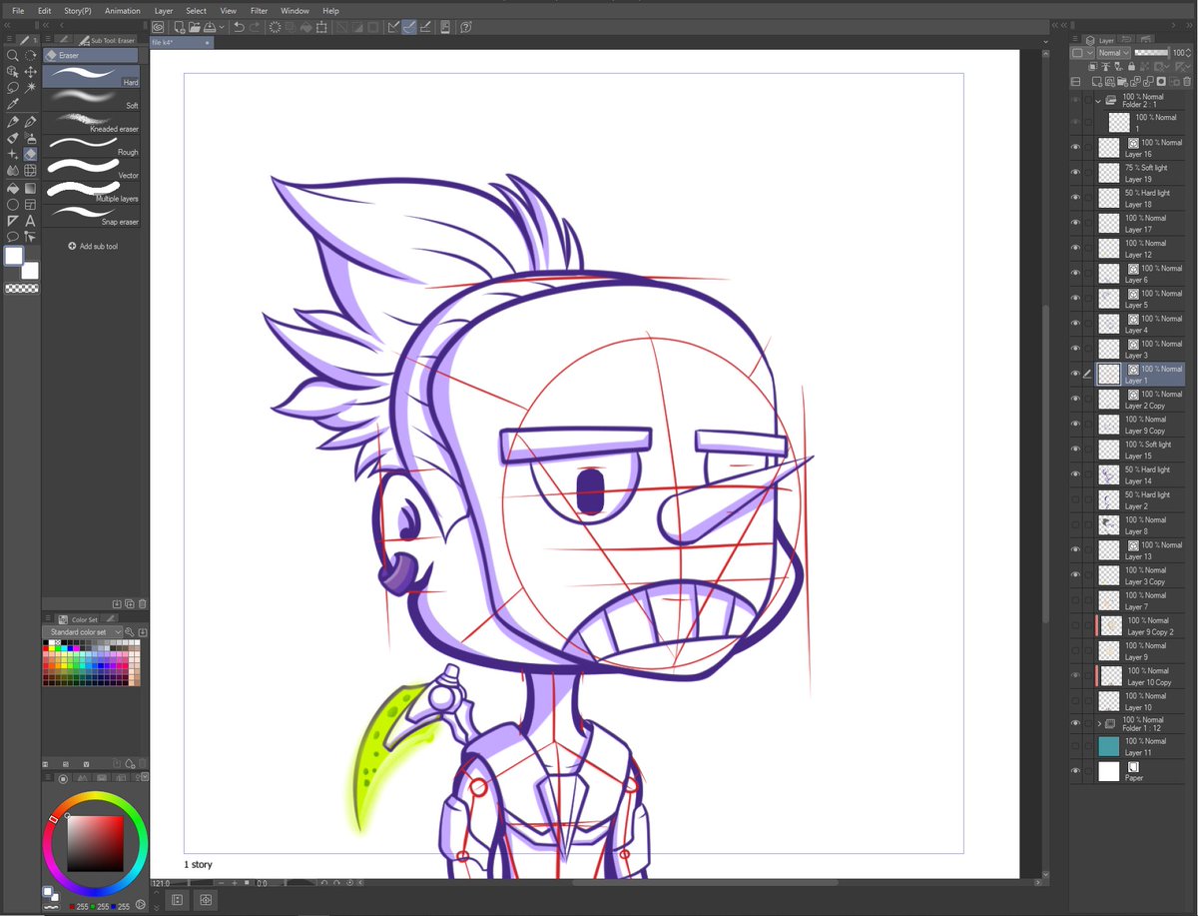Toggle visibility of the Paper layer
Image resolution: width=1198 pixels, height=916 pixels.
(1076, 771)
